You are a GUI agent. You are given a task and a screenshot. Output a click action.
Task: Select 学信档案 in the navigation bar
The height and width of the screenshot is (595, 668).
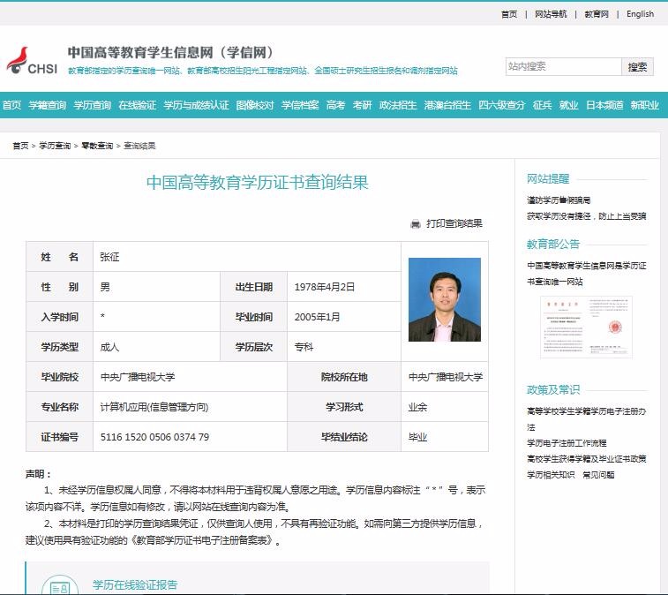tap(300, 105)
